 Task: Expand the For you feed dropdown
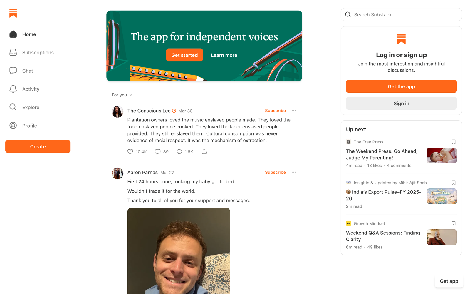(x=122, y=95)
